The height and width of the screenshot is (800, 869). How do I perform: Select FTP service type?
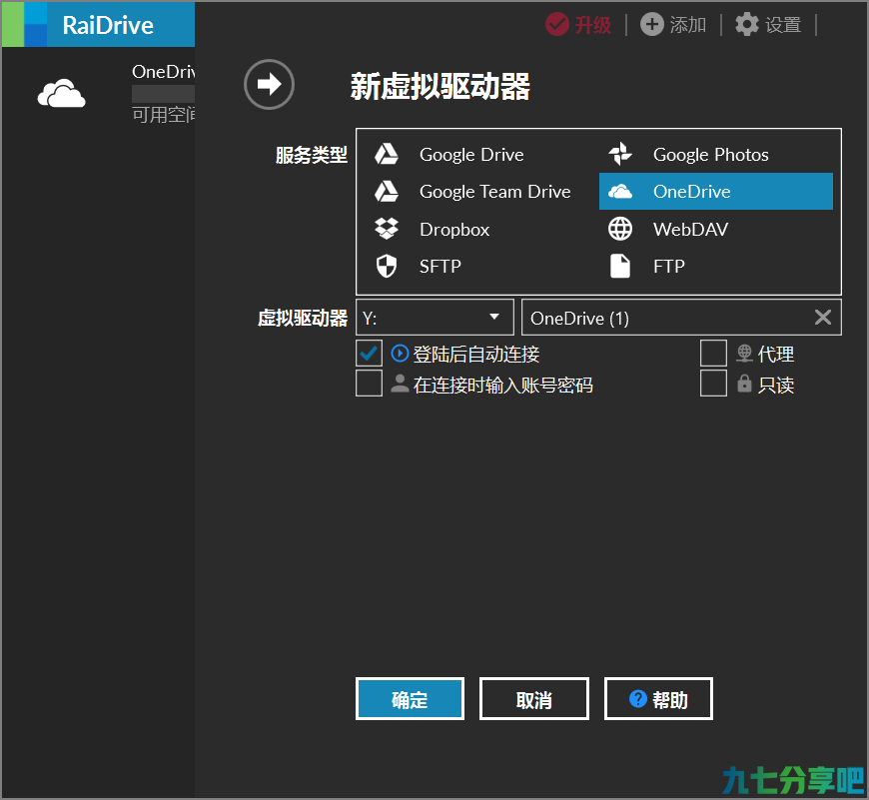click(715, 267)
